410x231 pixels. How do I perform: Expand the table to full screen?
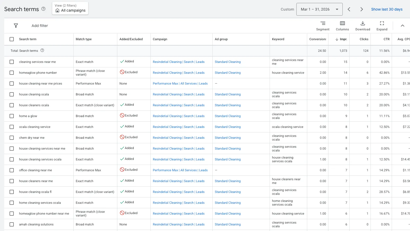[382, 26]
